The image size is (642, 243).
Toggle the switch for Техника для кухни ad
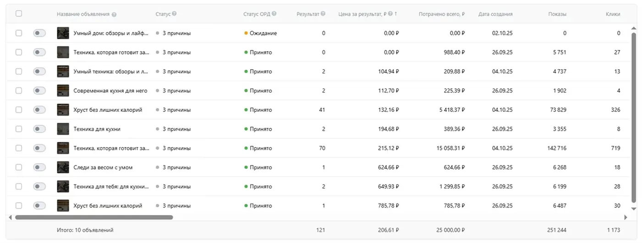click(39, 129)
